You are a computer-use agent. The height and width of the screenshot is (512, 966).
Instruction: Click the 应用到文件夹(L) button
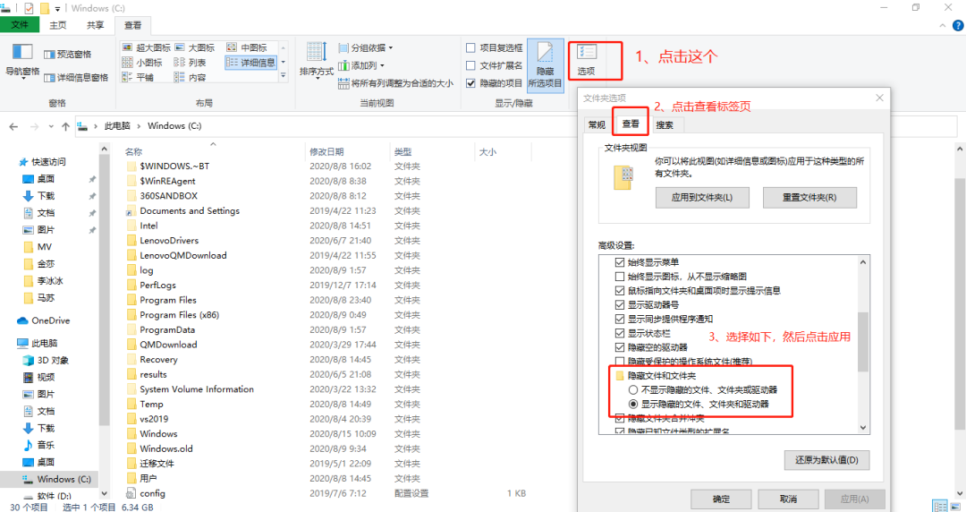[702, 197]
